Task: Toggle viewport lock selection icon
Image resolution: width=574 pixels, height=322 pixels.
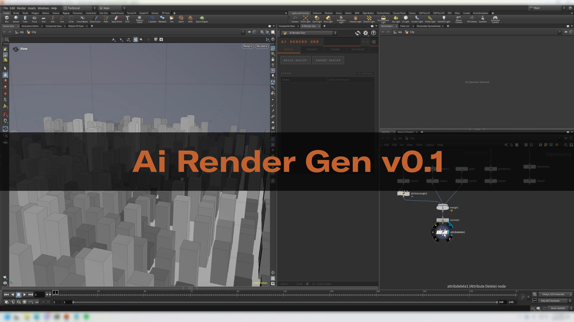Action: pos(5,75)
